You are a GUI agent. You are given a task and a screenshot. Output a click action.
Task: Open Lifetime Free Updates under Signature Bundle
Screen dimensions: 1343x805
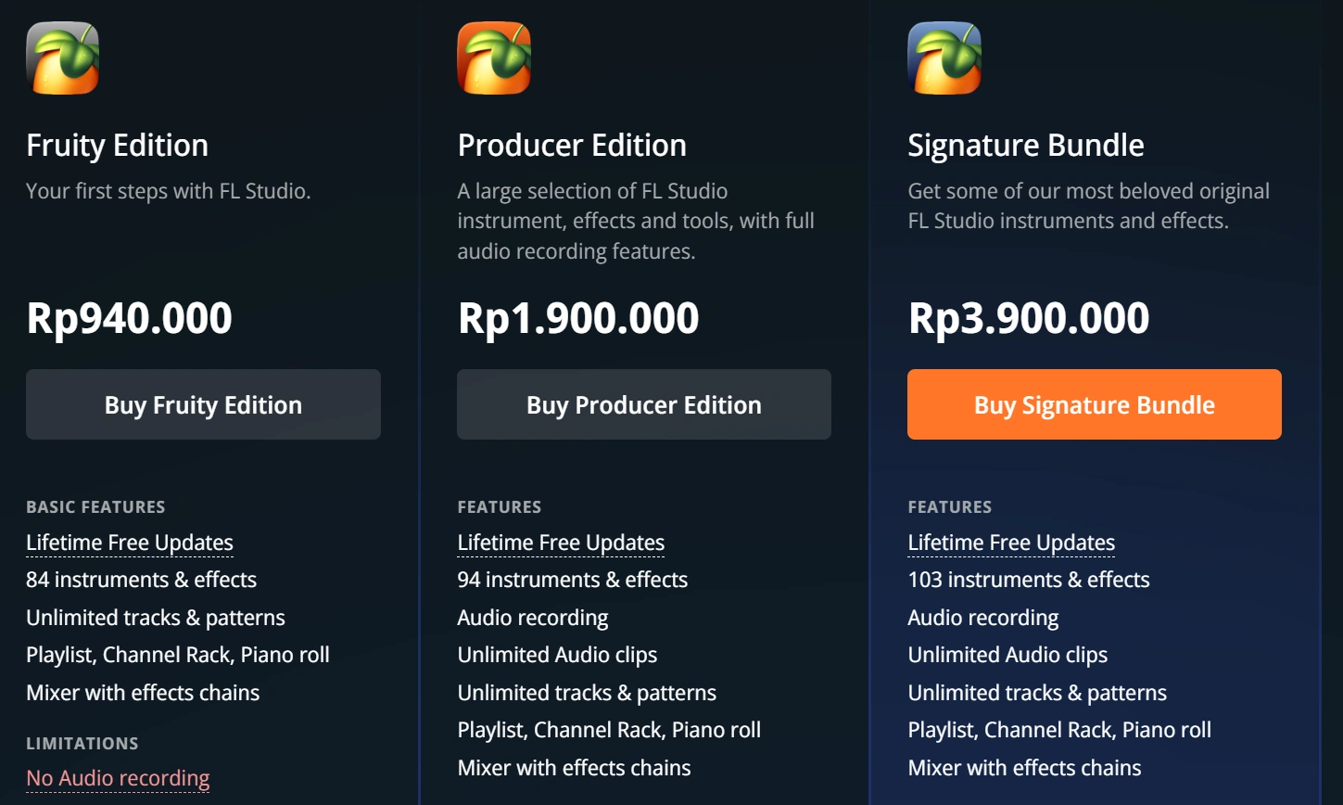(x=1011, y=543)
